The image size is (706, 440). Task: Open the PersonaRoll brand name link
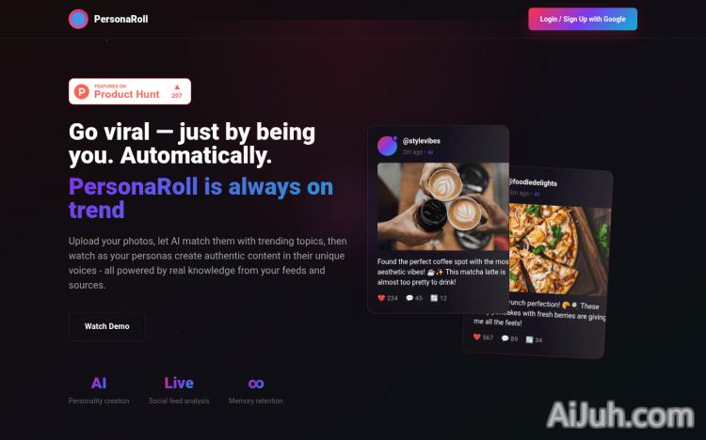pyautogui.click(x=120, y=19)
